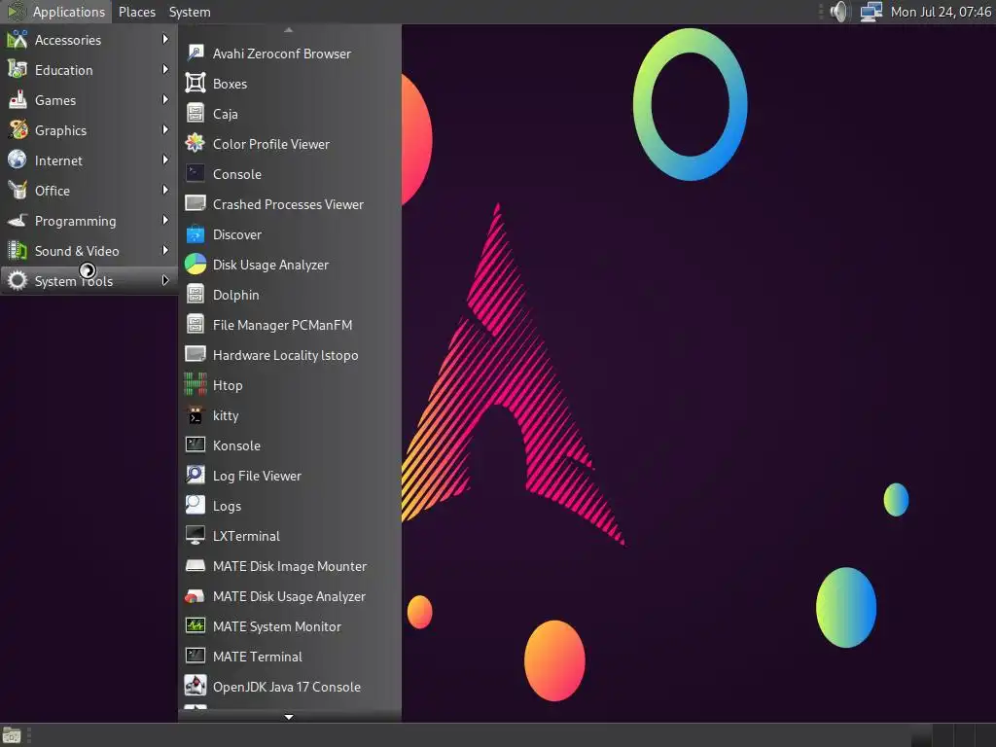Click the Hardware Locality lstopo icon

(x=195, y=354)
